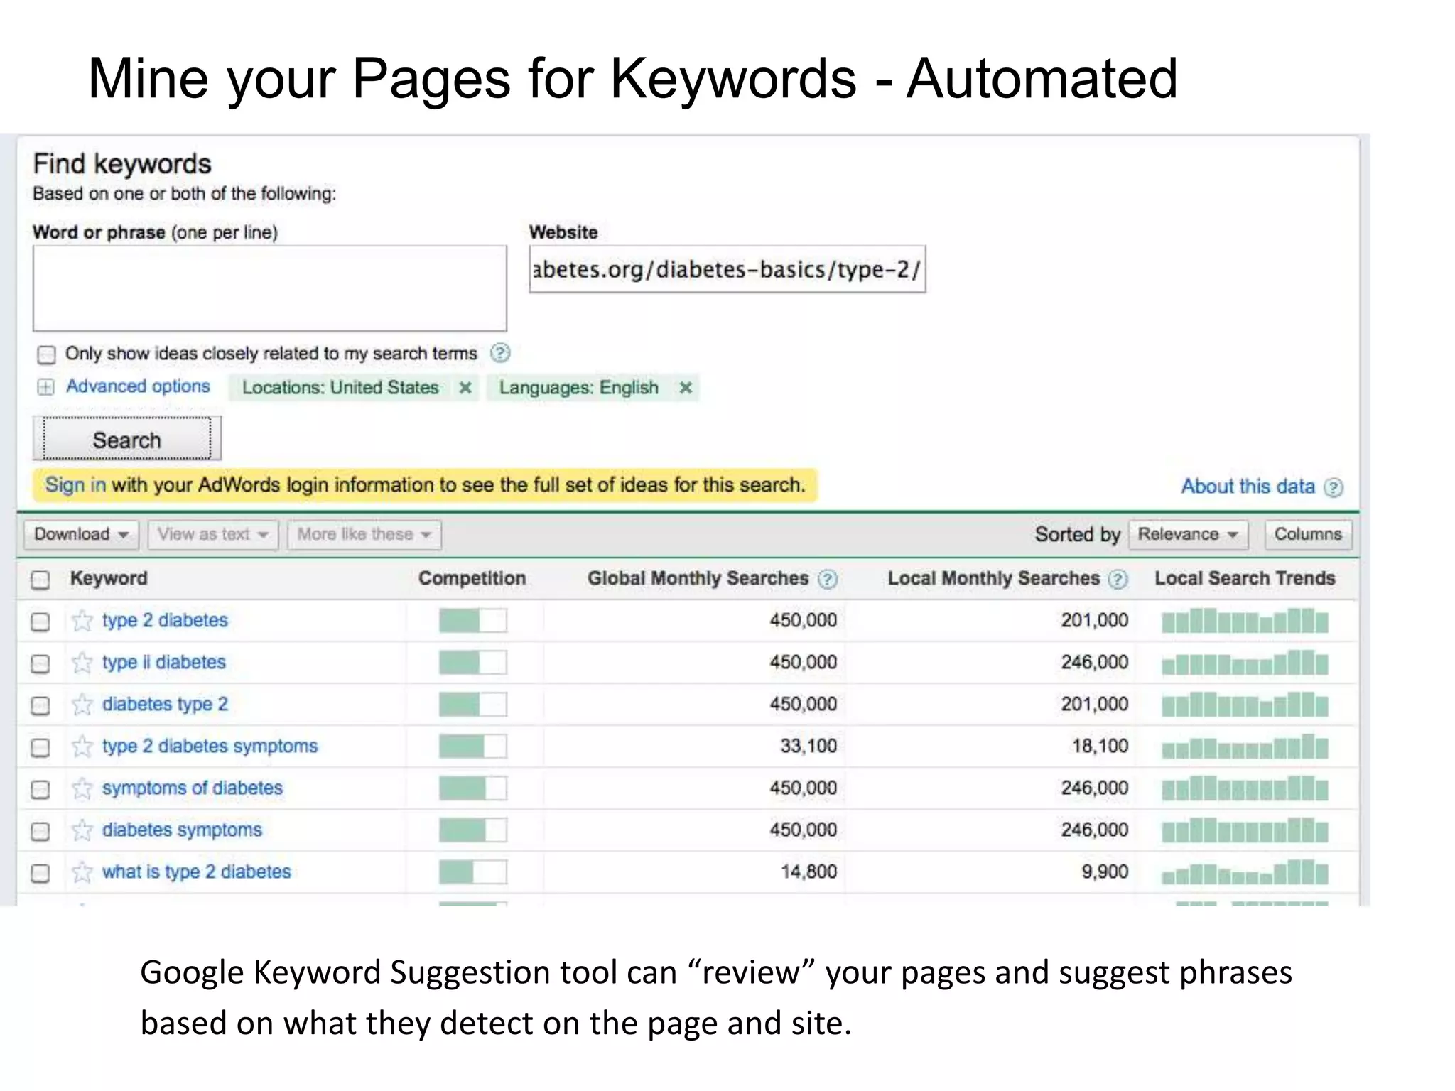Check the 'diabetes symptoms' row checkbox

coord(40,831)
